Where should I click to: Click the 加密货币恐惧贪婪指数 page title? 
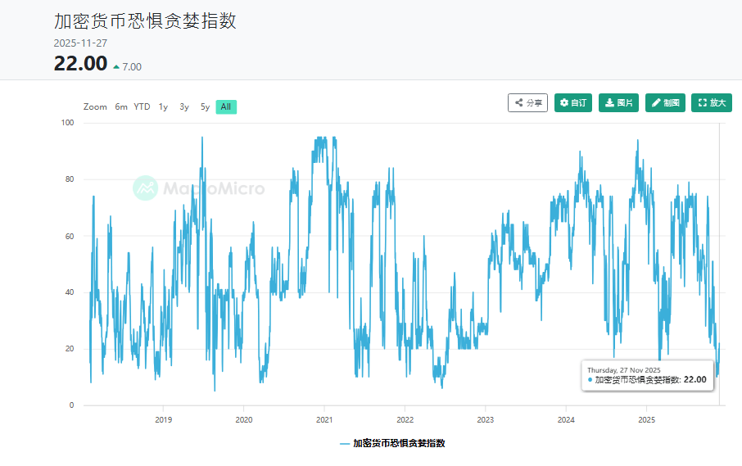[x=145, y=21]
